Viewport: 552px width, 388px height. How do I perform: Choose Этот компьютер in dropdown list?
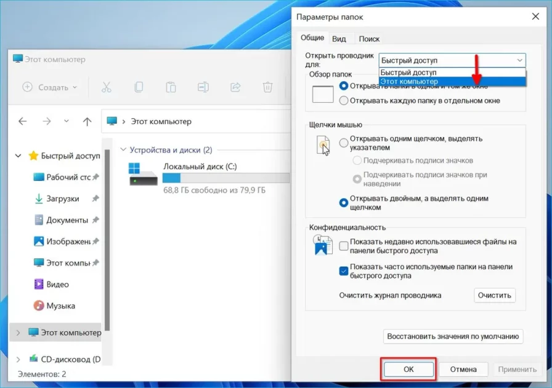[409, 82]
